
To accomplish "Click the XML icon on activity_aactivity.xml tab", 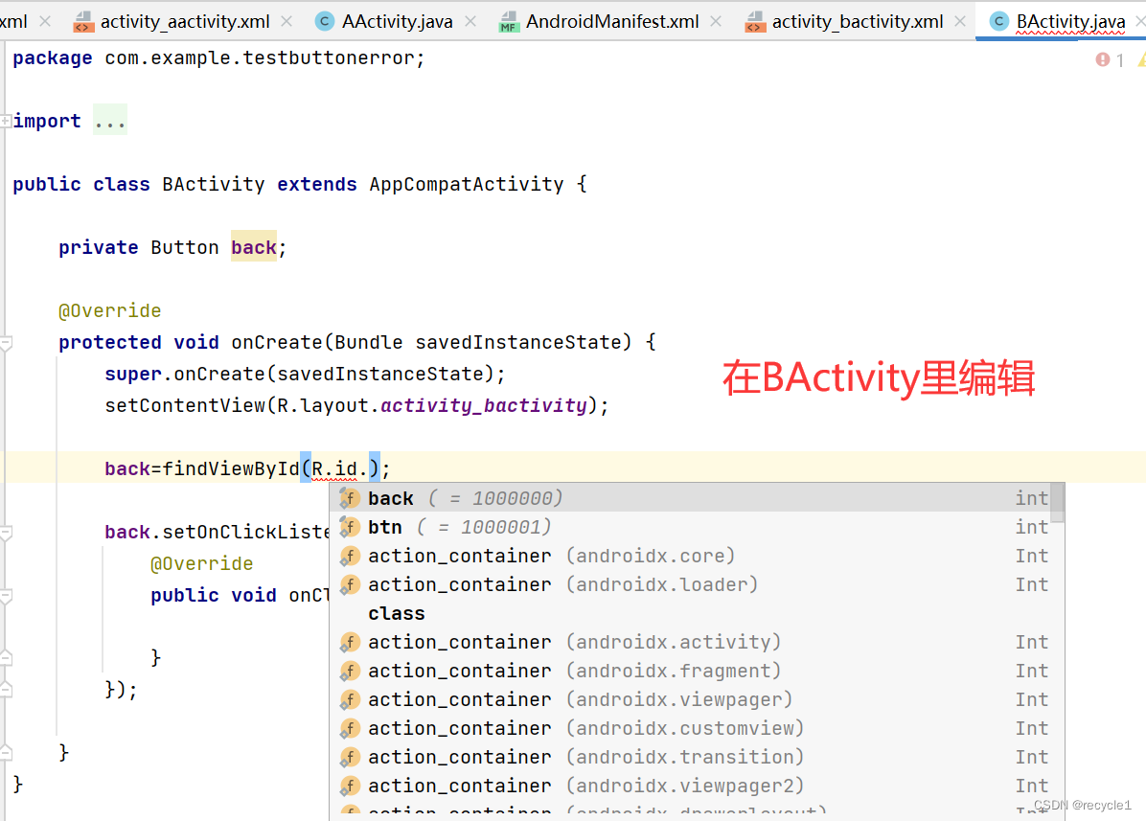I will (82, 21).
